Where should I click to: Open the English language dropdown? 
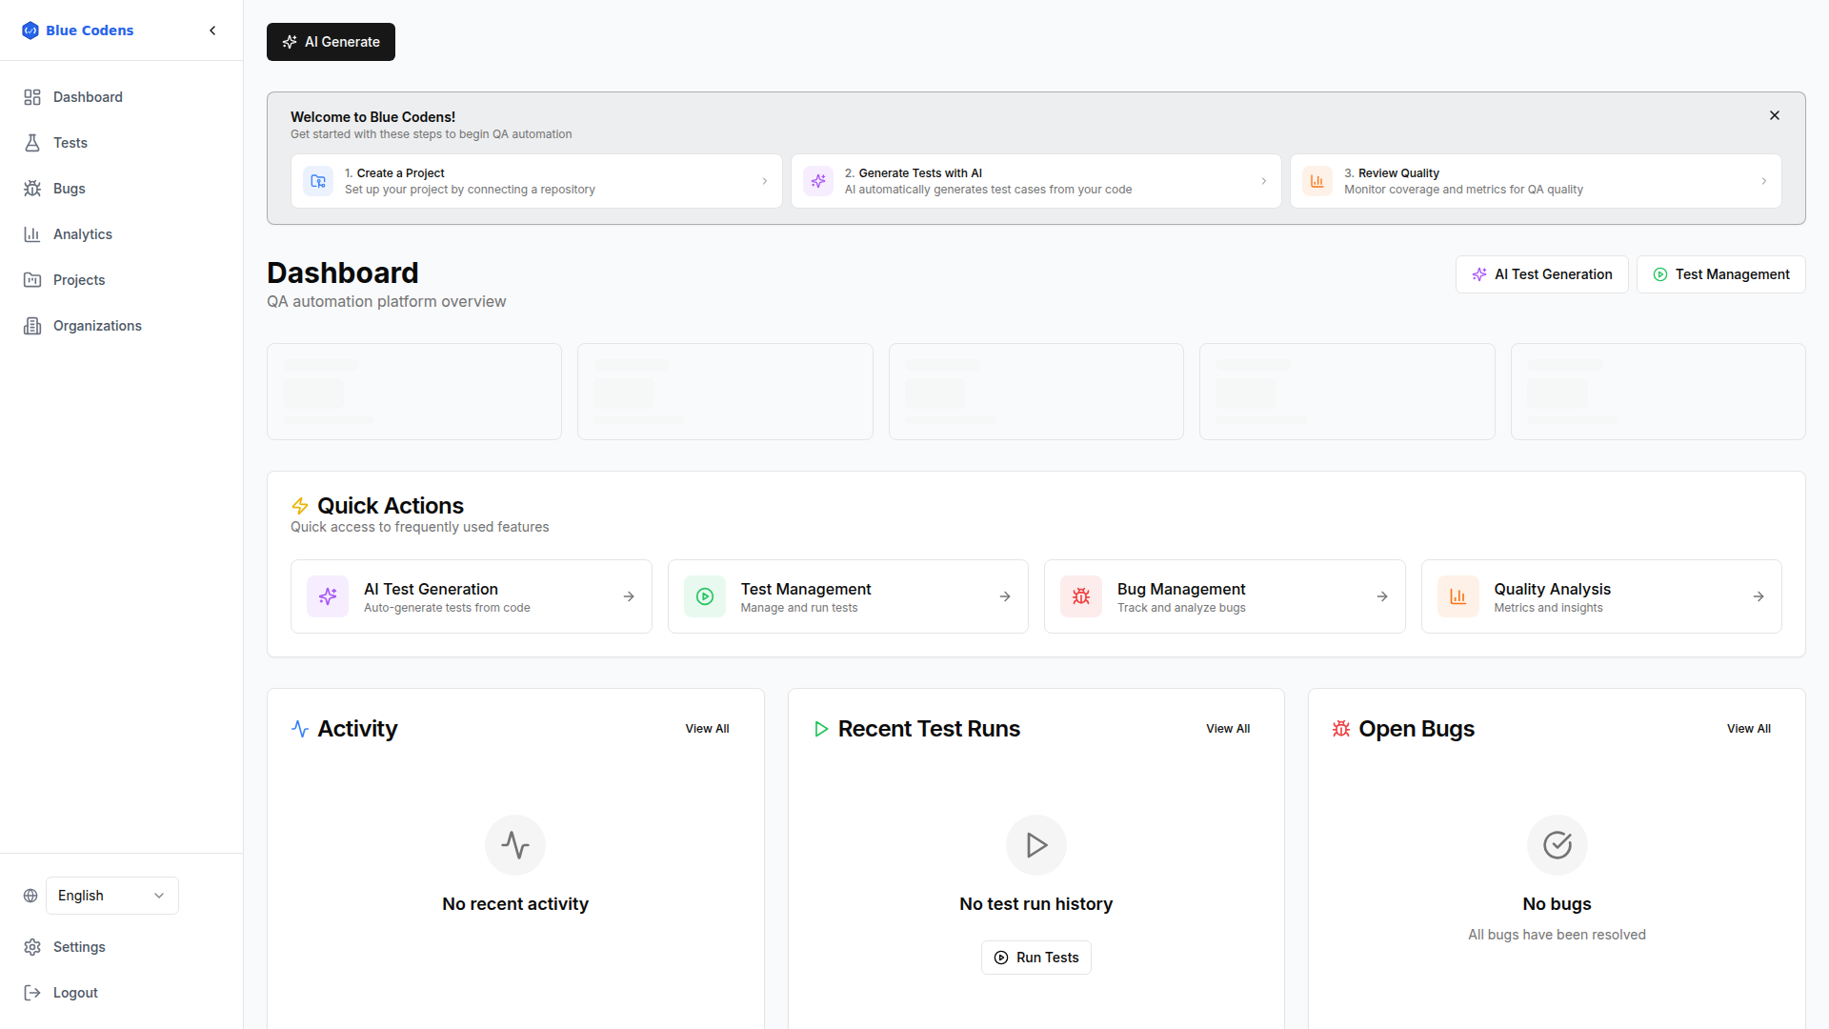coord(112,896)
